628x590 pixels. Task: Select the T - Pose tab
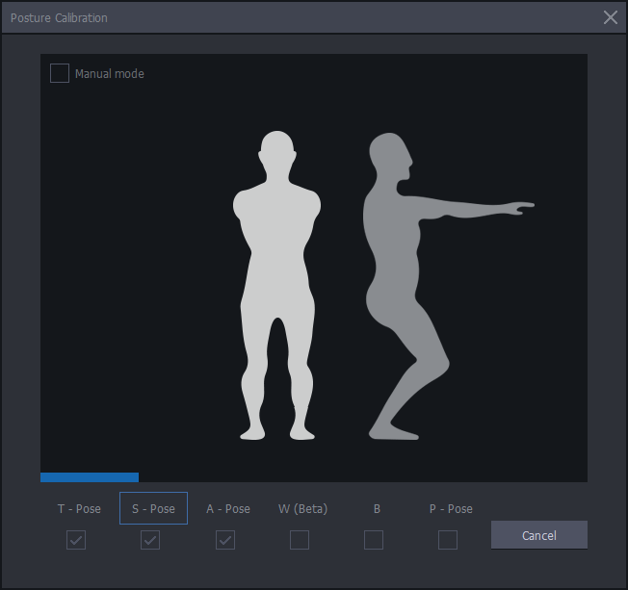79,509
